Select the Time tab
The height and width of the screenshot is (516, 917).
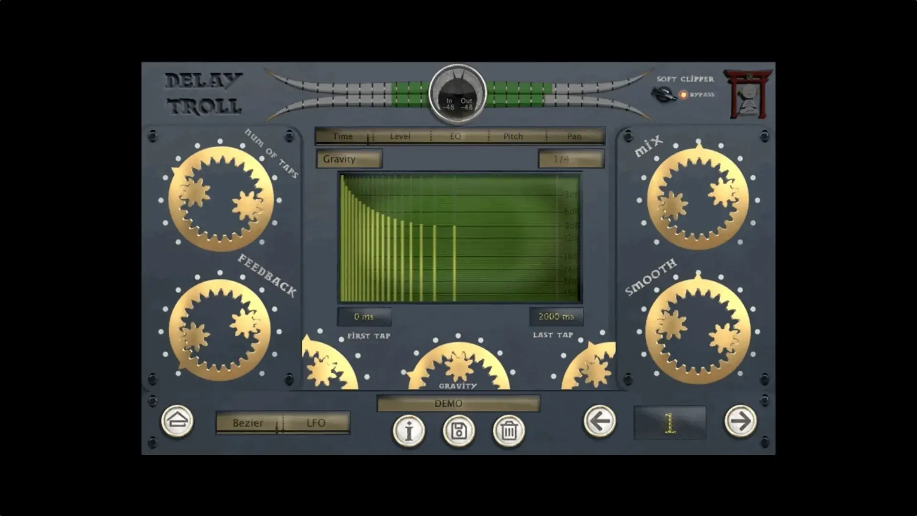[x=342, y=136]
